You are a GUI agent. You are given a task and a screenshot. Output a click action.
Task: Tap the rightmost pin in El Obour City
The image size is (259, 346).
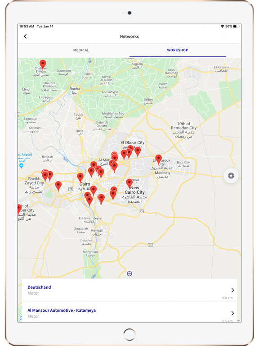pyautogui.click(x=138, y=151)
